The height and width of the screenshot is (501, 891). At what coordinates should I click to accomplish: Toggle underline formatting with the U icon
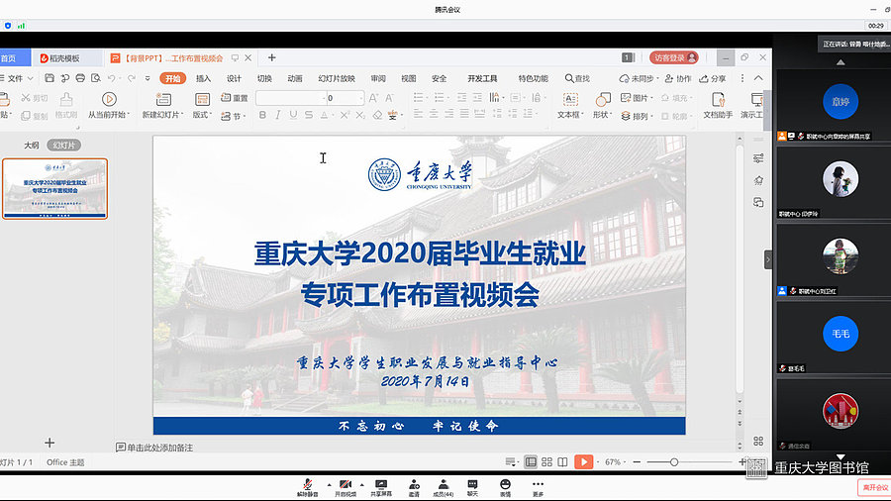coord(293,115)
